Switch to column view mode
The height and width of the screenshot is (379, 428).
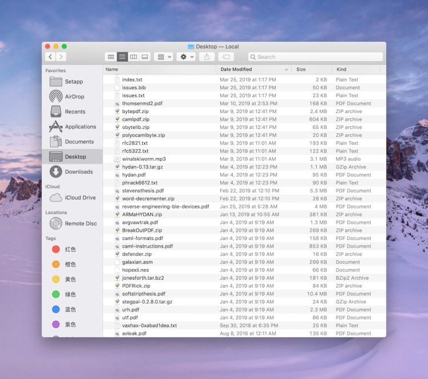134,57
